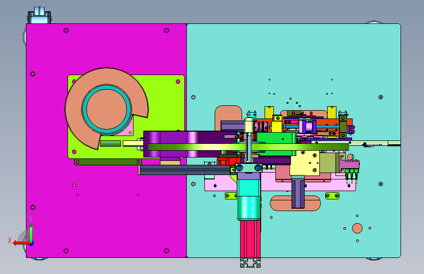Select the corner handle above the magenta plate
Viewport: 424px width, 274px height.
click(40, 16)
